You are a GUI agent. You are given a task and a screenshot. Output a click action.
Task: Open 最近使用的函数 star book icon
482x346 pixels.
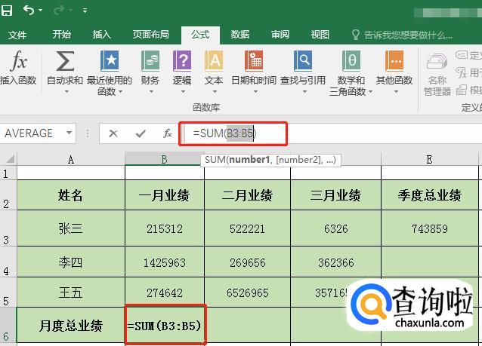click(x=110, y=61)
